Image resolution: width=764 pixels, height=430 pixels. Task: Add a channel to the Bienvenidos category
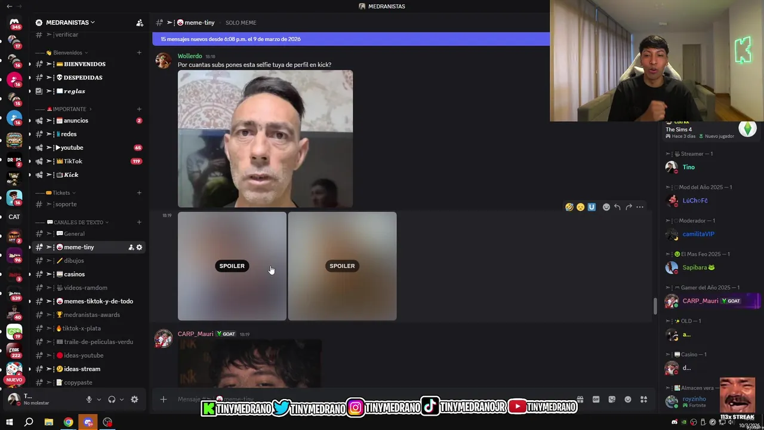139,53
